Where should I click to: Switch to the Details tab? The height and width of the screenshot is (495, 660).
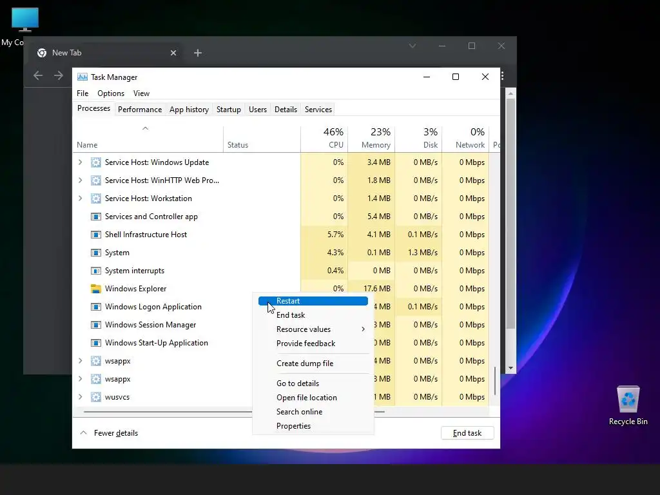pyautogui.click(x=286, y=110)
